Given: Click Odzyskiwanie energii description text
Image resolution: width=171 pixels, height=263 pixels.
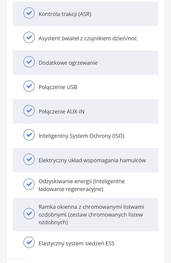Looking at the screenshot, I should [81, 185].
